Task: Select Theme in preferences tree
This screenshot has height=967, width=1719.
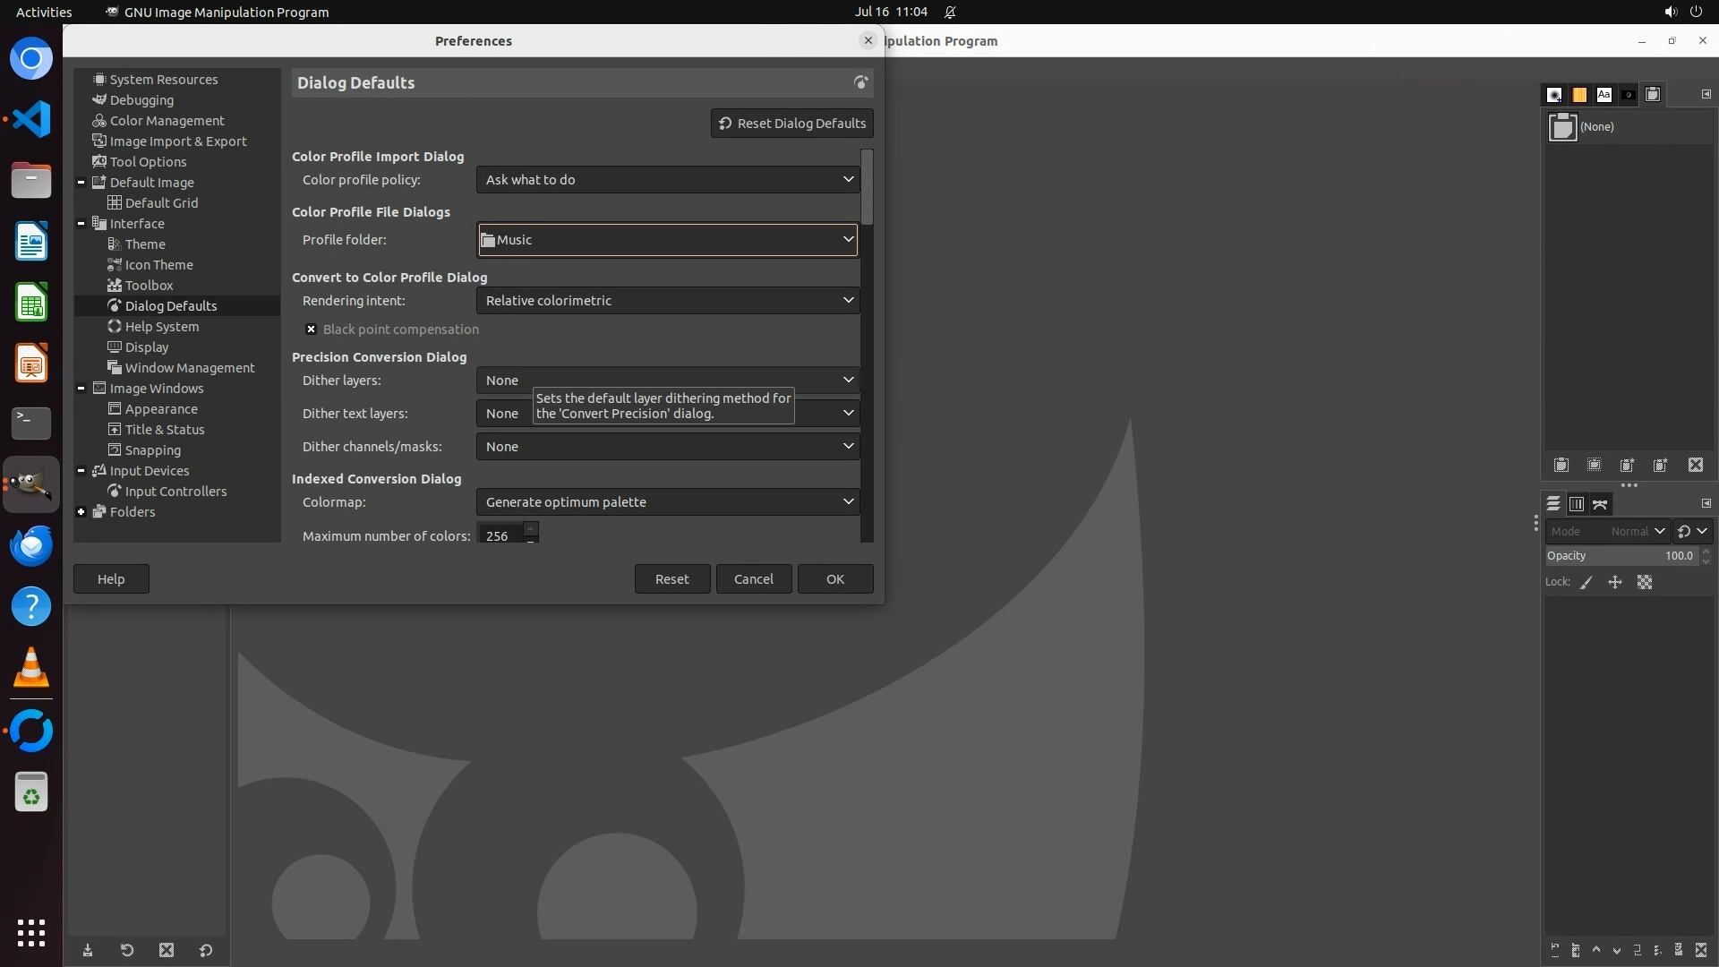Action: pyautogui.click(x=145, y=244)
